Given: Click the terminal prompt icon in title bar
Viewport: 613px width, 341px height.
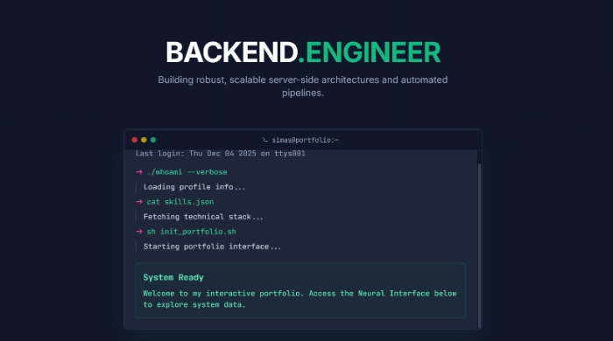Looking at the screenshot, I should tap(265, 140).
